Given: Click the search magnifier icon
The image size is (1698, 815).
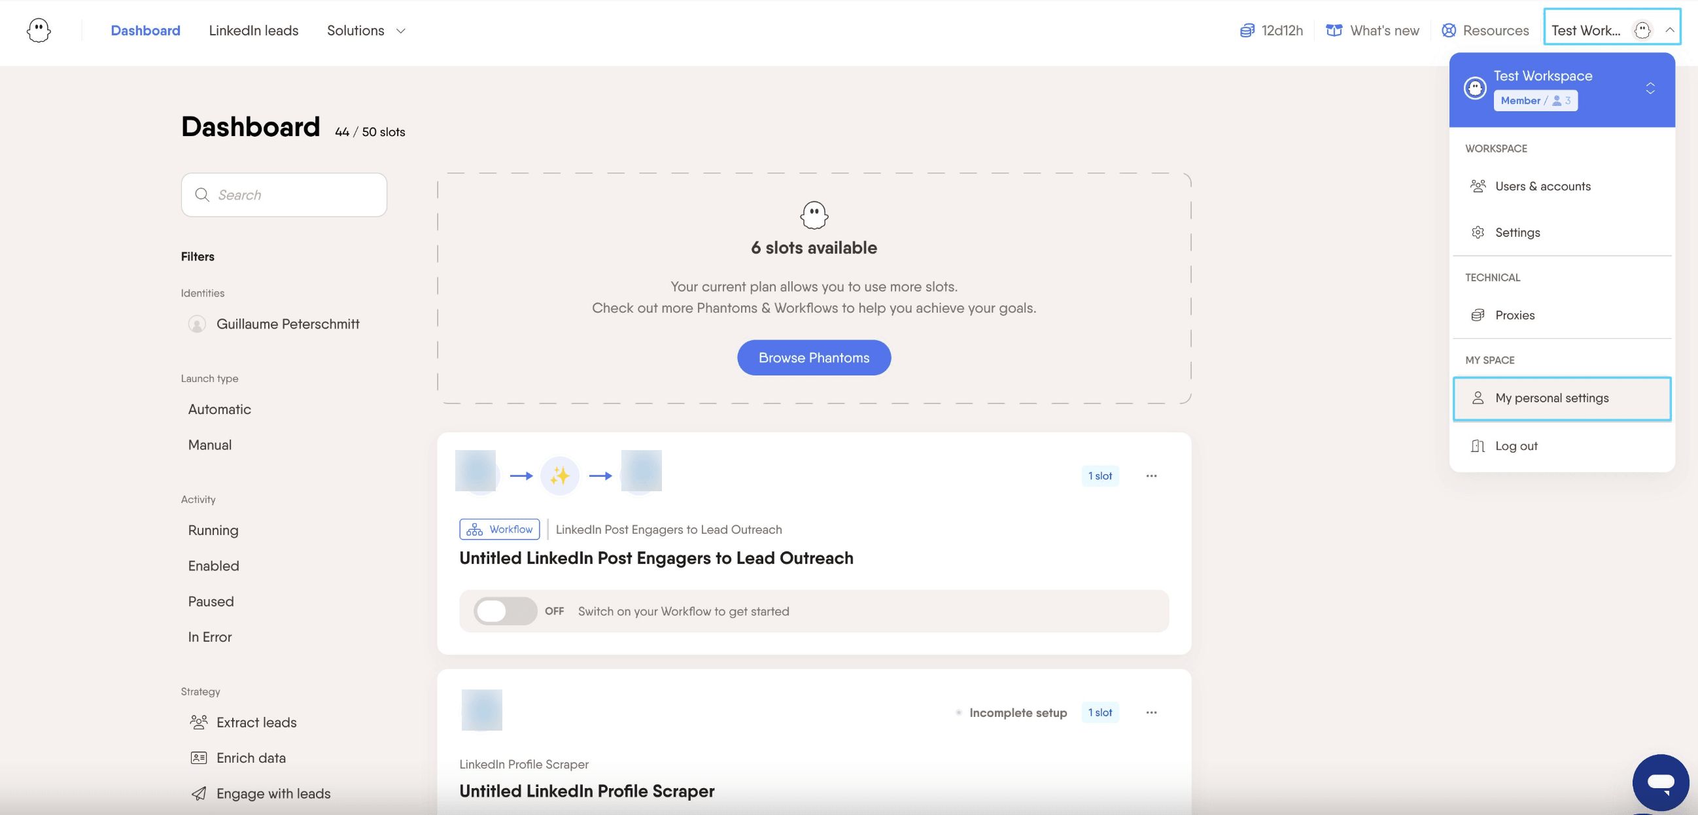Looking at the screenshot, I should click(x=202, y=194).
